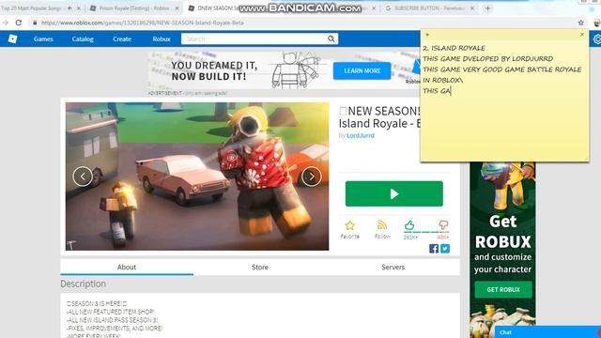Open LordJurrd creator profile link
Screen dimensions: 601x338
point(361,135)
